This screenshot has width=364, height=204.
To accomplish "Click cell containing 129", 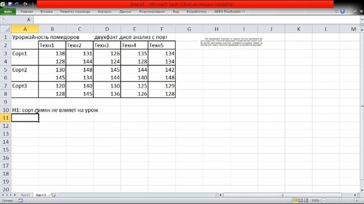I will pos(162,86).
